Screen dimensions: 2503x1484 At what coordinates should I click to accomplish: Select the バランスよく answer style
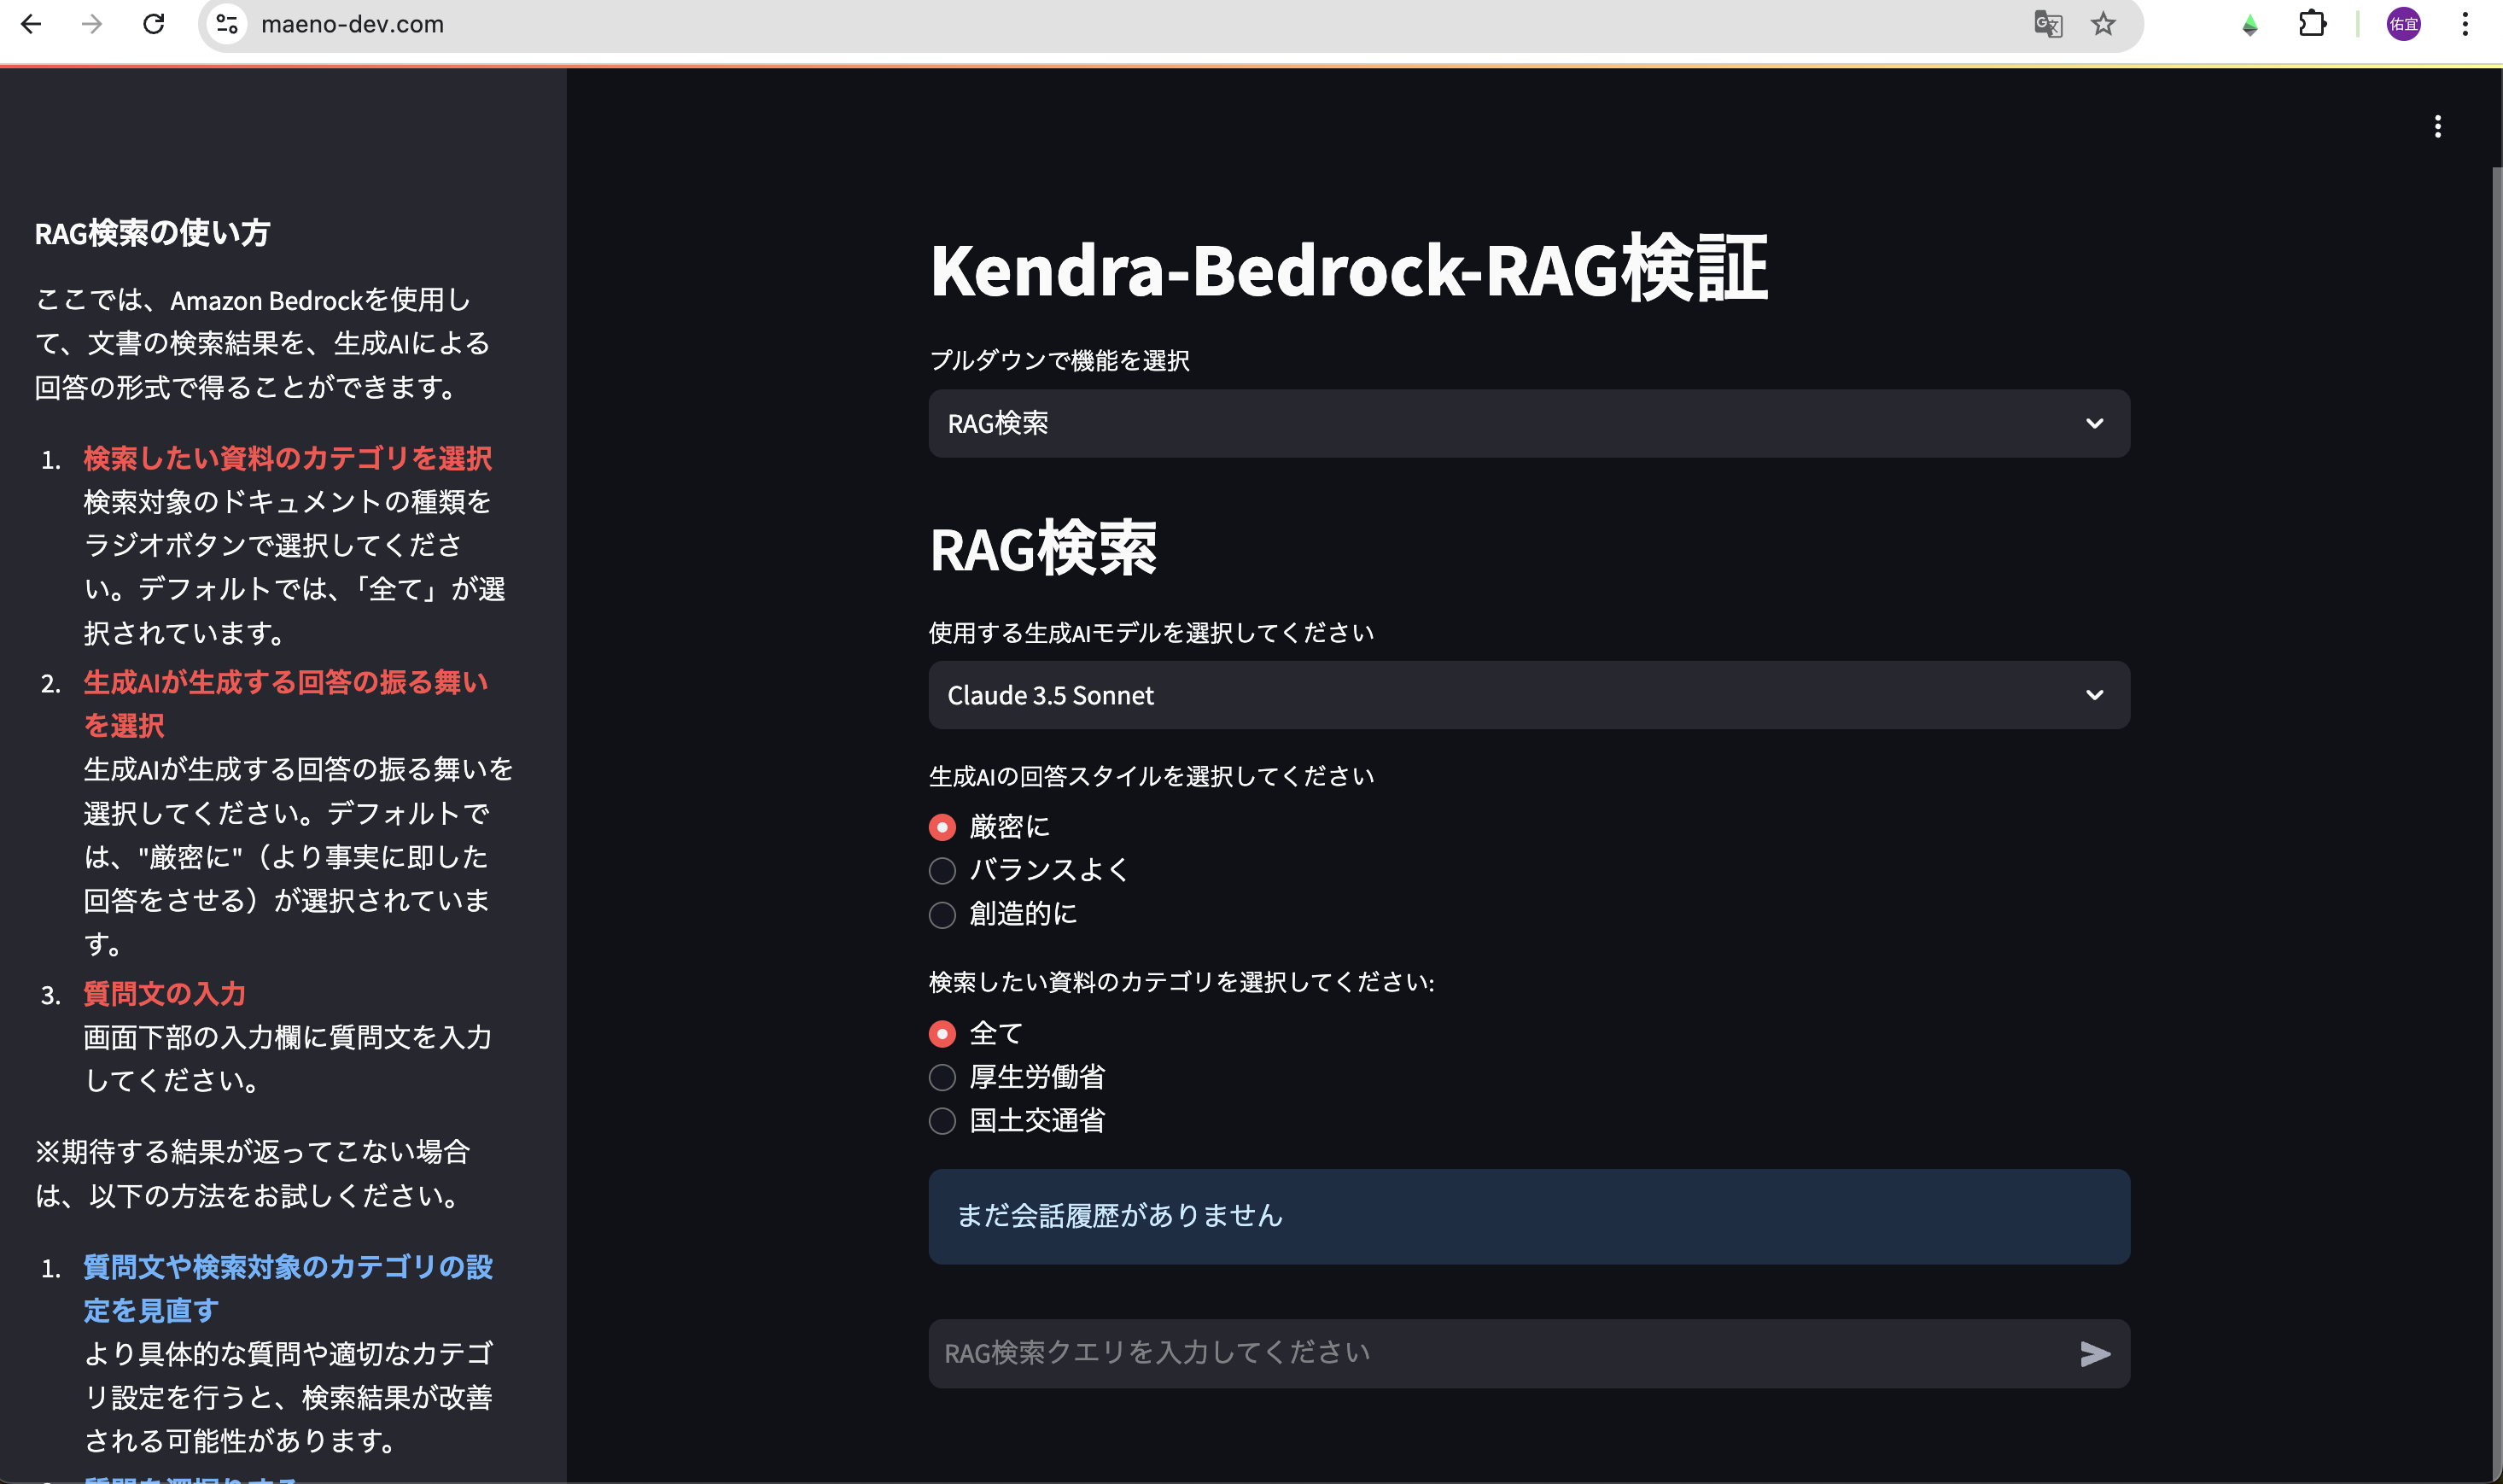(x=942, y=871)
